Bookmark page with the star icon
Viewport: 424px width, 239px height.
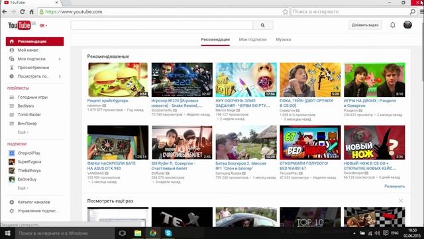[x=286, y=12]
